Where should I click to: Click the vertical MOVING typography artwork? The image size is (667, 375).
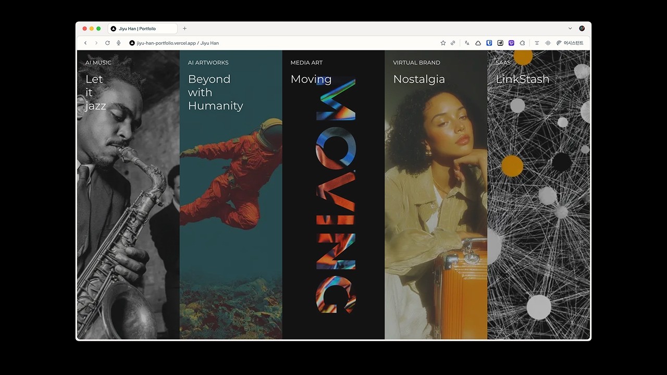[x=336, y=195]
